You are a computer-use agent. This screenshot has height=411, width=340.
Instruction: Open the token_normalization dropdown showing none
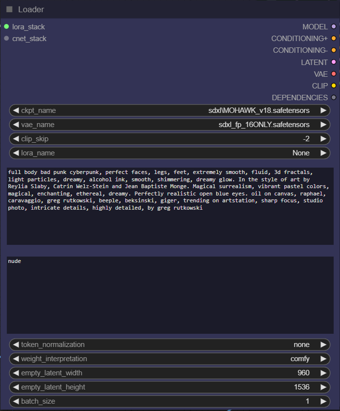170,345
